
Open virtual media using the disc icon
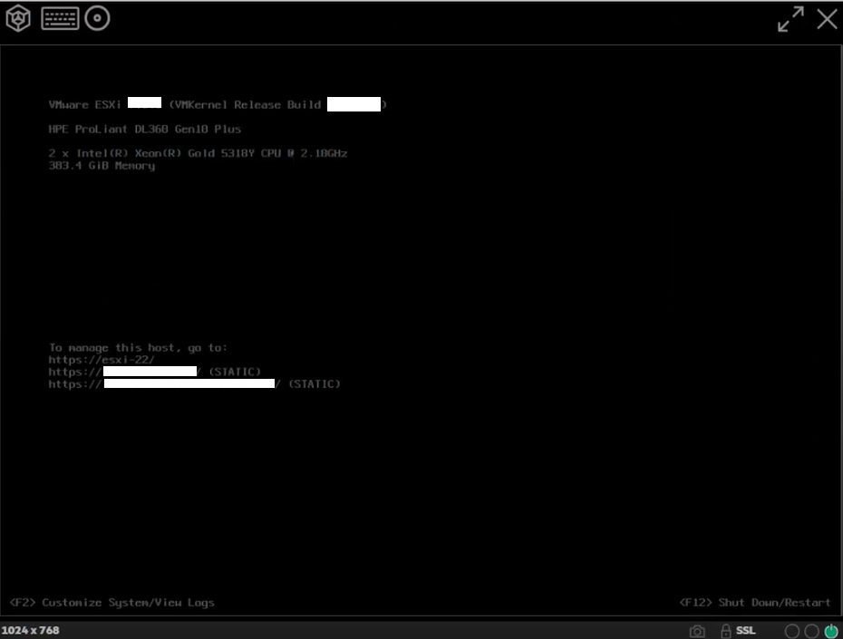tap(99, 18)
